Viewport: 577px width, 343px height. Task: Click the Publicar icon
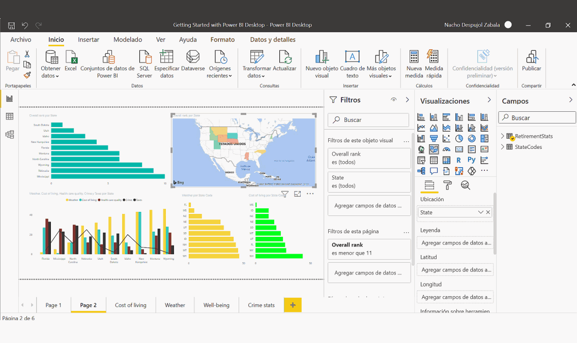tap(532, 57)
